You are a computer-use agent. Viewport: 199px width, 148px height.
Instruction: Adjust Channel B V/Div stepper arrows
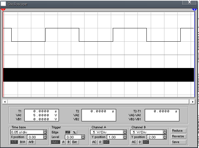(165, 132)
